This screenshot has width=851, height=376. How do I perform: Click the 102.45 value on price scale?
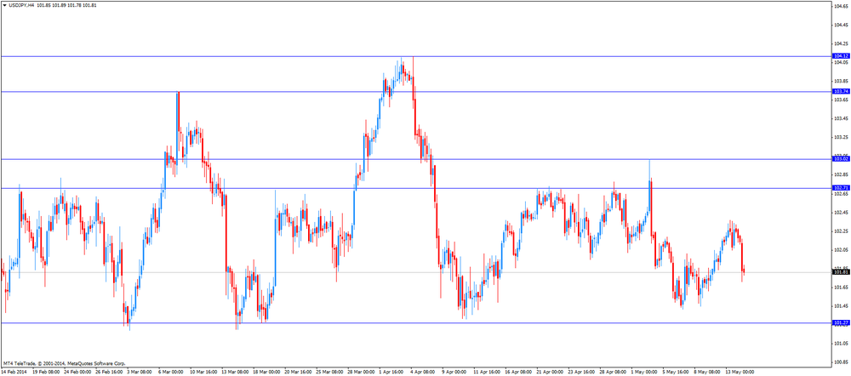(x=842, y=212)
